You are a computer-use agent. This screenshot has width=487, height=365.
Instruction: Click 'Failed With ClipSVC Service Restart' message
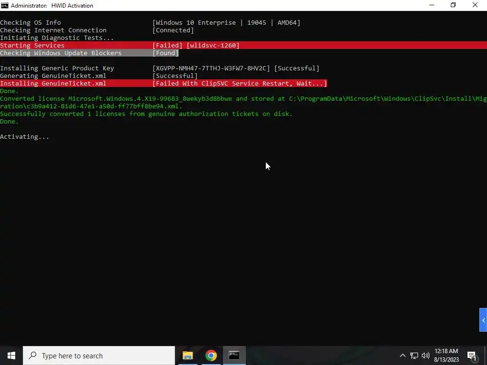pos(240,84)
